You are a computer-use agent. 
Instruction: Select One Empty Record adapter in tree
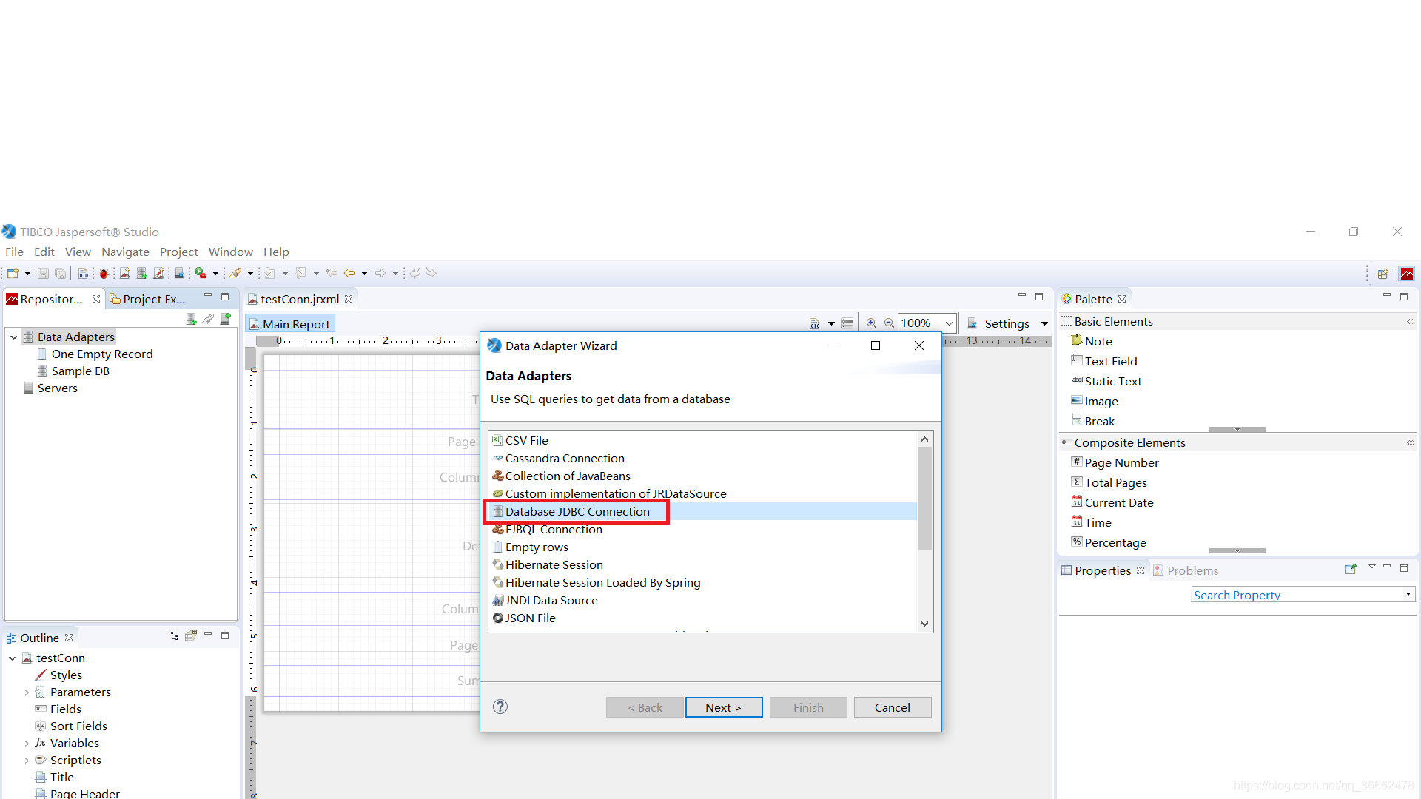(95, 354)
